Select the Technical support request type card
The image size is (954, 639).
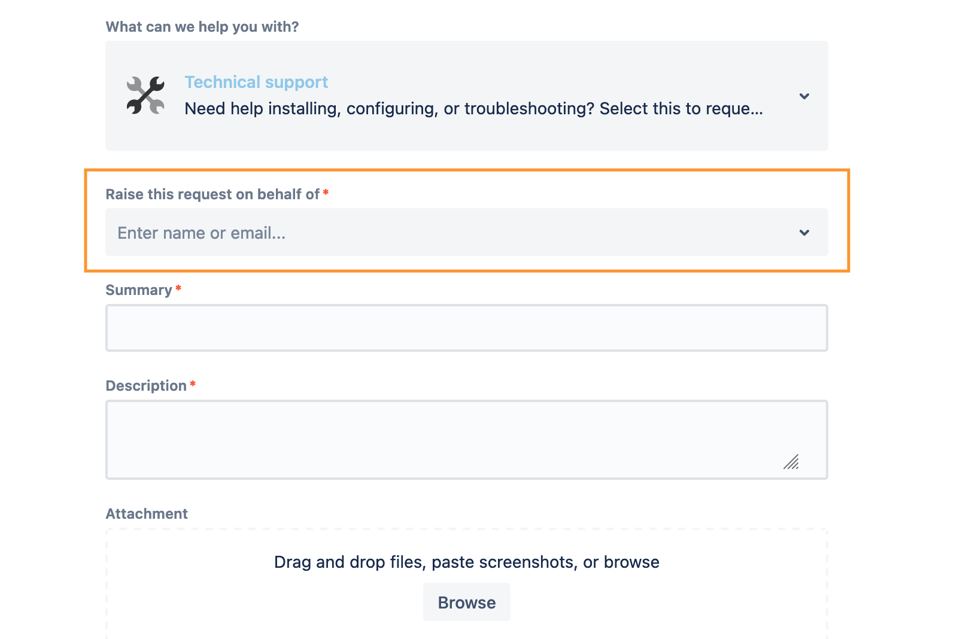click(x=466, y=132)
